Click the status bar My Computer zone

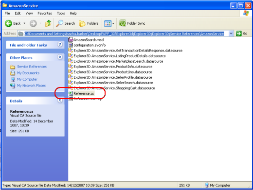(217, 185)
